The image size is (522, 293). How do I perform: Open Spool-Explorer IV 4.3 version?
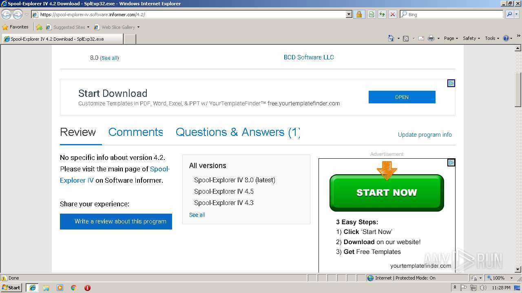click(224, 203)
